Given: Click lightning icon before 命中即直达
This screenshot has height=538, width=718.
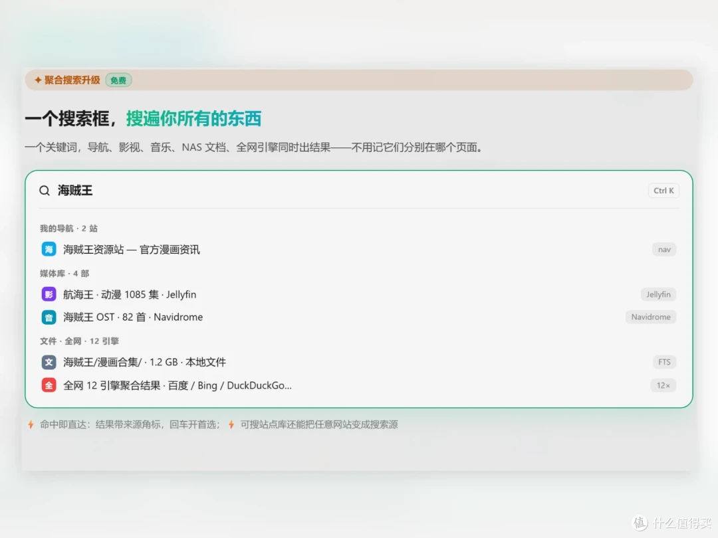Looking at the screenshot, I should (x=31, y=424).
